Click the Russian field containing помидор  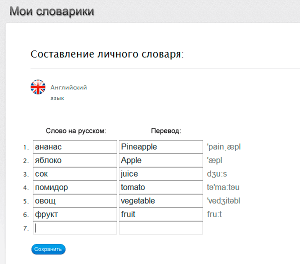[74, 187]
